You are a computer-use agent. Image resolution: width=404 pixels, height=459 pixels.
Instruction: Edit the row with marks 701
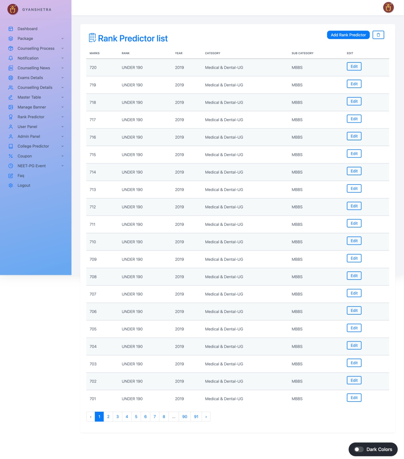tap(354, 398)
